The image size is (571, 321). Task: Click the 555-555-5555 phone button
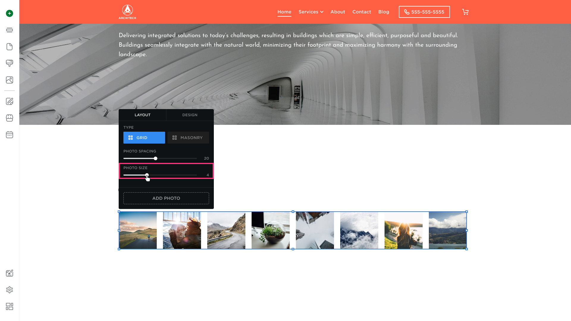tap(424, 12)
